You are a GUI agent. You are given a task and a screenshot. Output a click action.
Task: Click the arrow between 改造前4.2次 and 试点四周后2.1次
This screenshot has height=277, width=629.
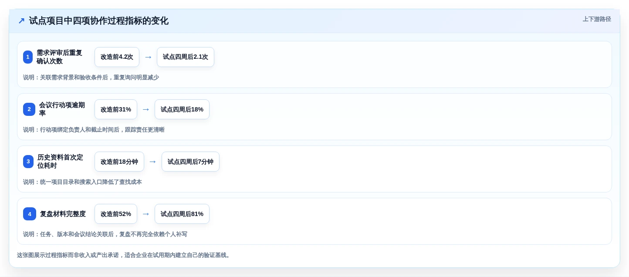click(148, 57)
